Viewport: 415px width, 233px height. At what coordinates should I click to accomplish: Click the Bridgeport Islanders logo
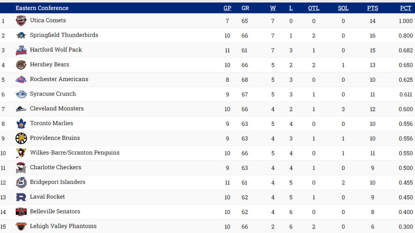[x=21, y=182]
